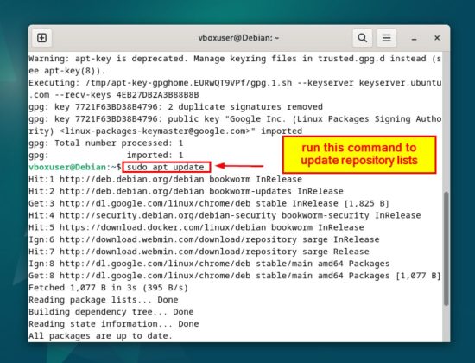This screenshot has height=363, width=475.
Task: Click the red arrow annotation
Action: click(x=239, y=166)
